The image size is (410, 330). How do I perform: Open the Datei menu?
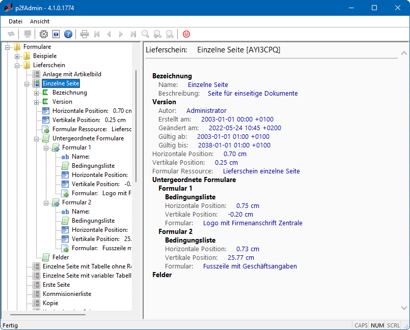[x=16, y=21]
